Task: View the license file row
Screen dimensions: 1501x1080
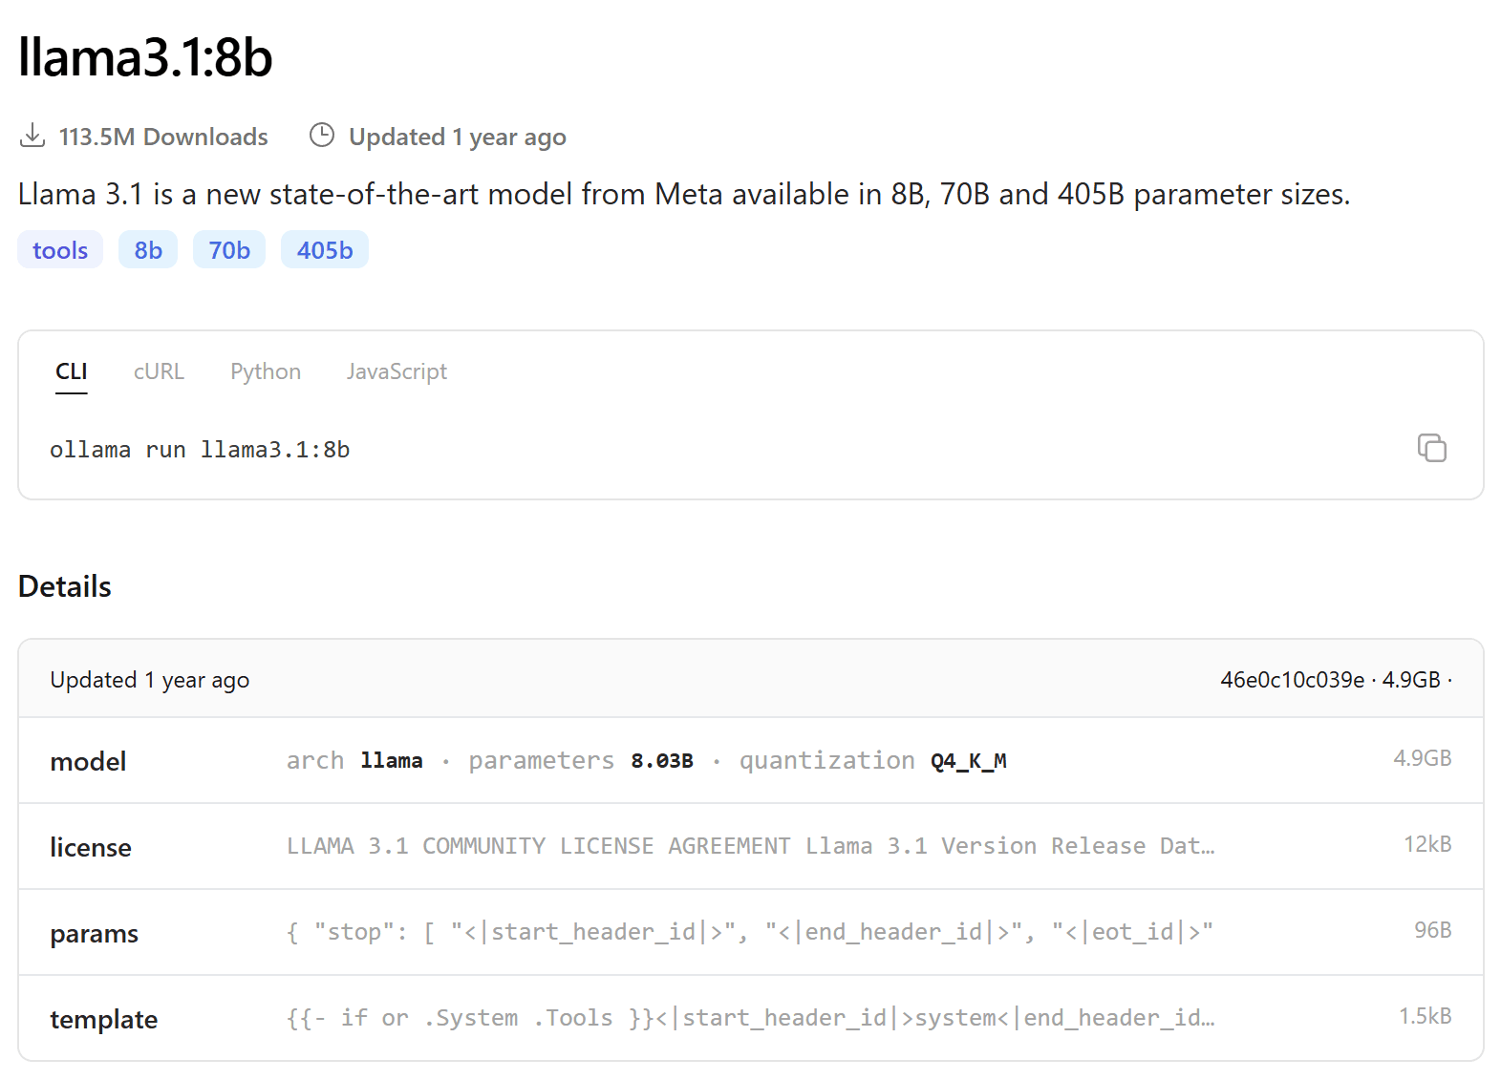Action: click(x=91, y=847)
